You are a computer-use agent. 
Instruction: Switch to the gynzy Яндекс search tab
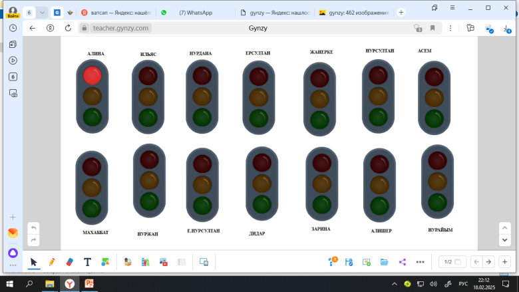[x=275, y=13]
